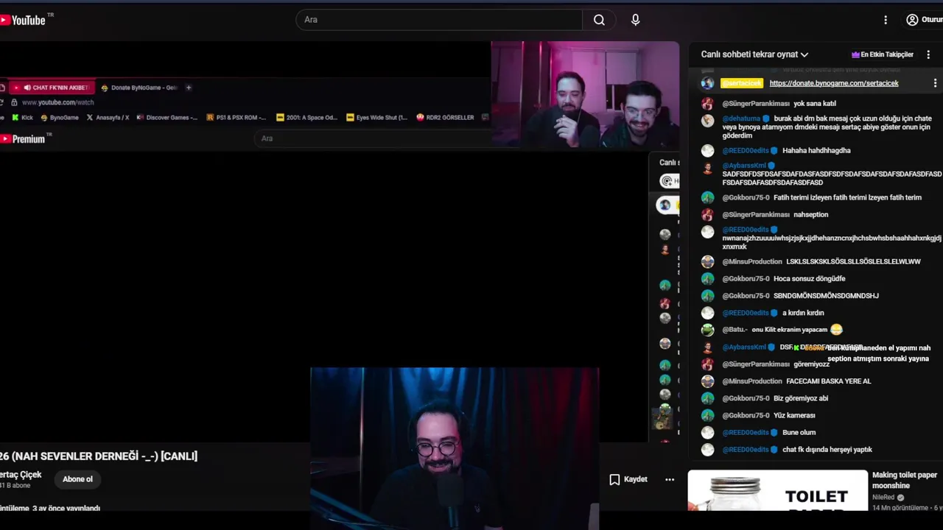Image resolution: width=943 pixels, height=530 pixels.
Task: Click avatar beside 'Fatih terimi izleyen' message
Action: (x=707, y=197)
